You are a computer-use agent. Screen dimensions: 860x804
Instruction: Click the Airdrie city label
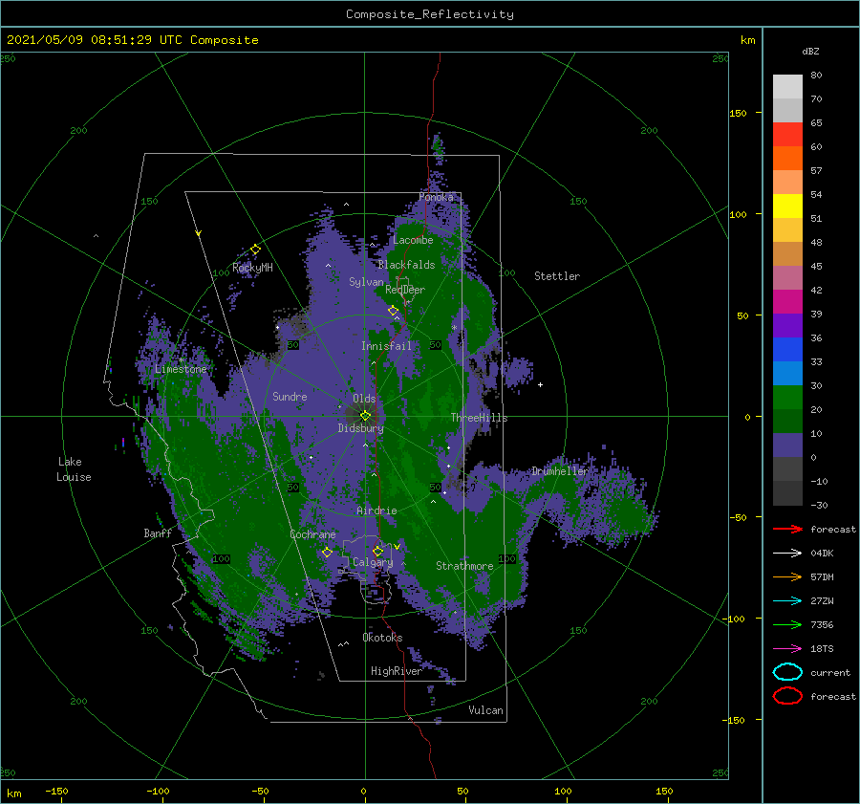[x=376, y=511]
